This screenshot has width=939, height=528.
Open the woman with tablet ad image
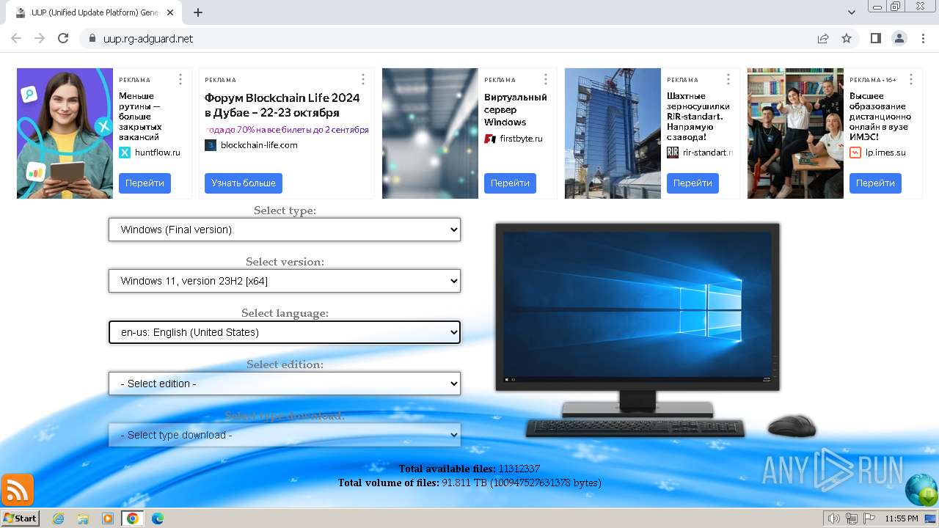point(65,133)
